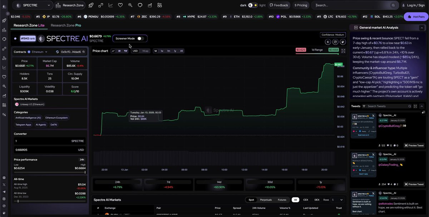Screen dimensions: 429x217
Task: Click the converter SPECTRE amount field
Action: 50,141
